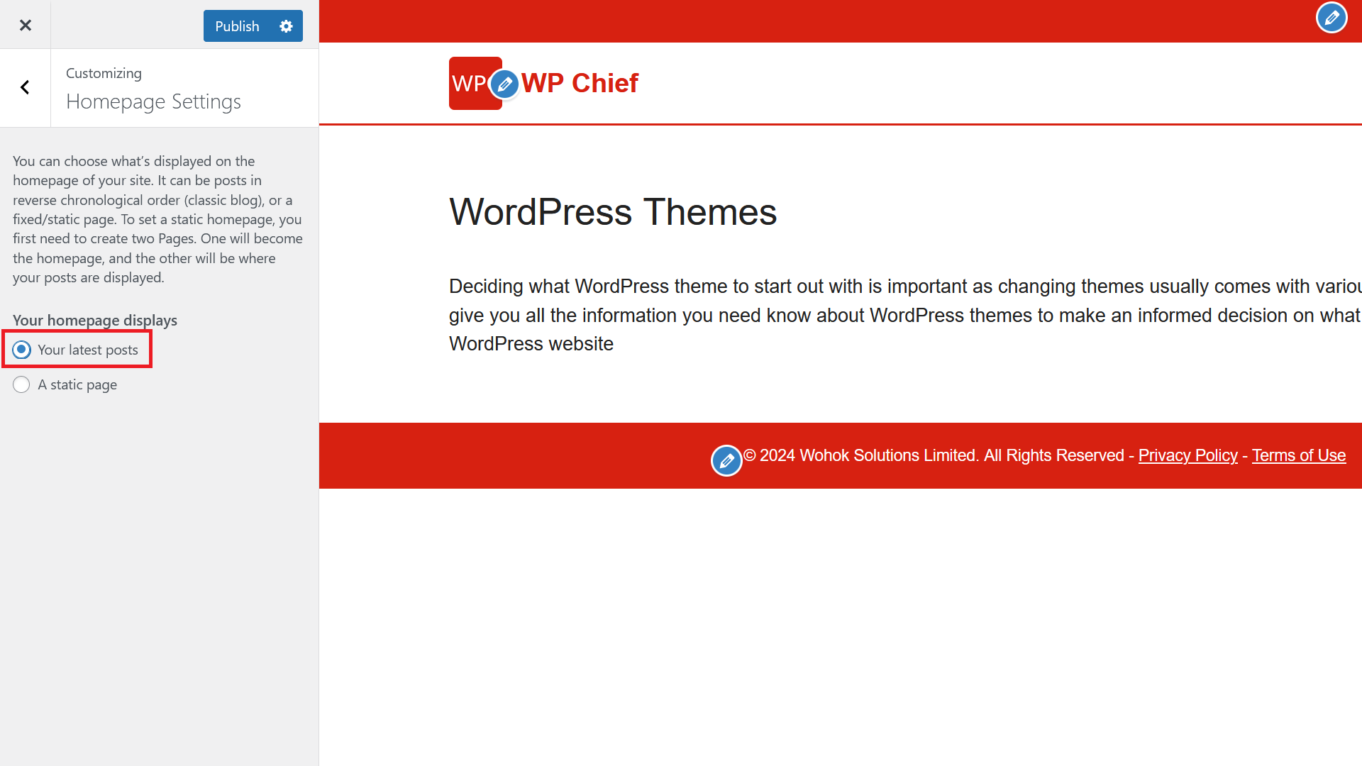Click the edit pencil shortcut beside the WP logo
The height and width of the screenshot is (766, 1362).
tap(504, 85)
